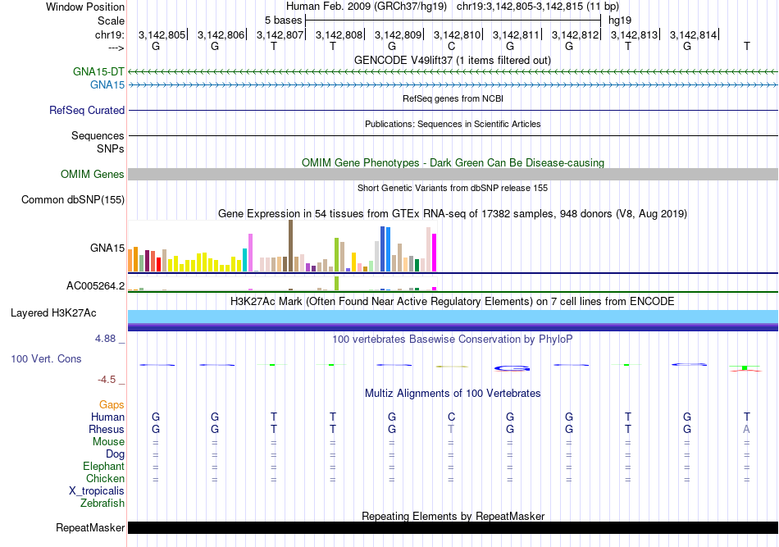The image size is (779, 547).
Task: Click the gray T in Rhesus row
Action: [451, 429]
